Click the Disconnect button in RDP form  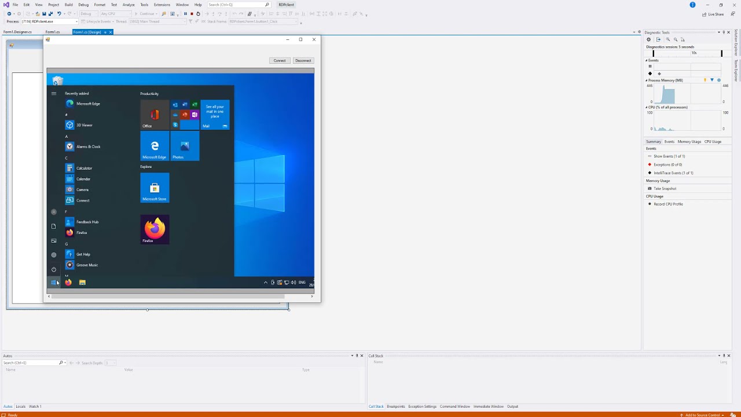[x=303, y=61]
